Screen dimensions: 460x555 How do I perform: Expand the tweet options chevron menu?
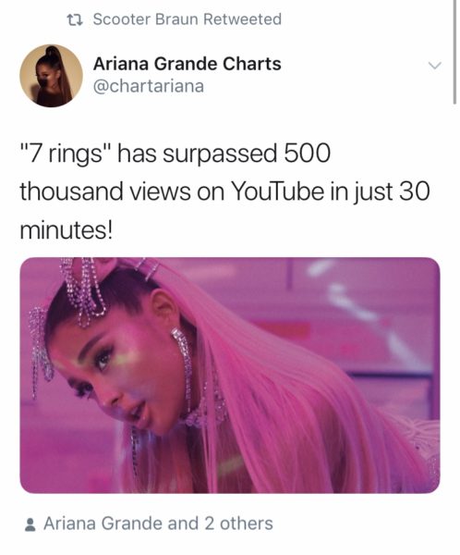pyautogui.click(x=434, y=66)
